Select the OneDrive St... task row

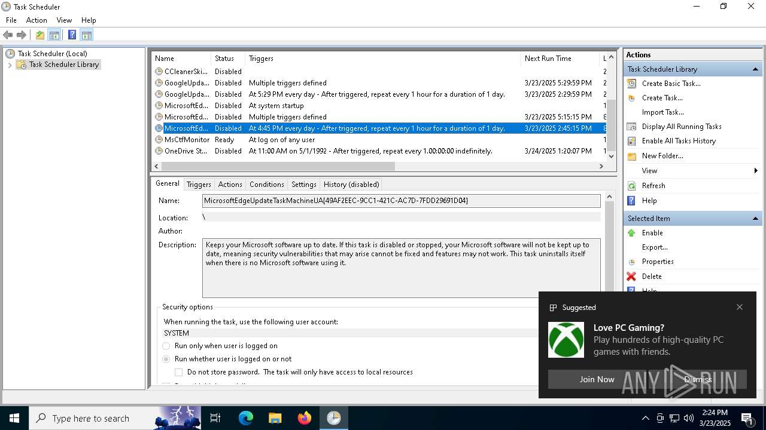(x=379, y=151)
